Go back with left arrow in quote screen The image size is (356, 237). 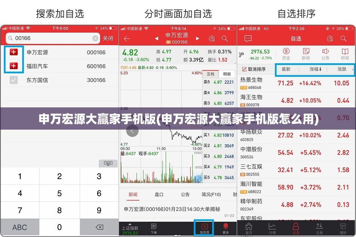(127, 39)
